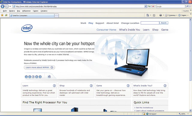Open the Избранное menu
The width and height of the screenshot is (192, 116).
(x=26, y=11)
